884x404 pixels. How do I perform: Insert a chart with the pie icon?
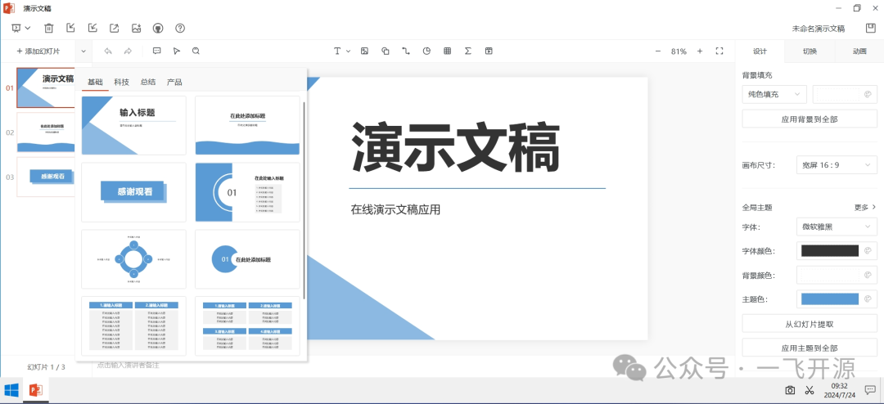[426, 51]
